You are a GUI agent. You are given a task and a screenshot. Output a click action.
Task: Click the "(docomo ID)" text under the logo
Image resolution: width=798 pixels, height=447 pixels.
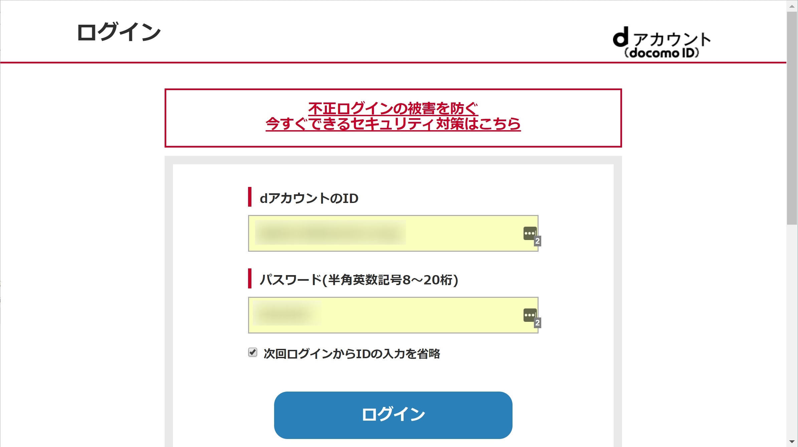tap(661, 53)
